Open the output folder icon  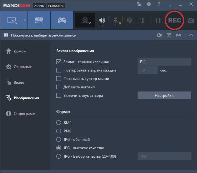[139, 4]
